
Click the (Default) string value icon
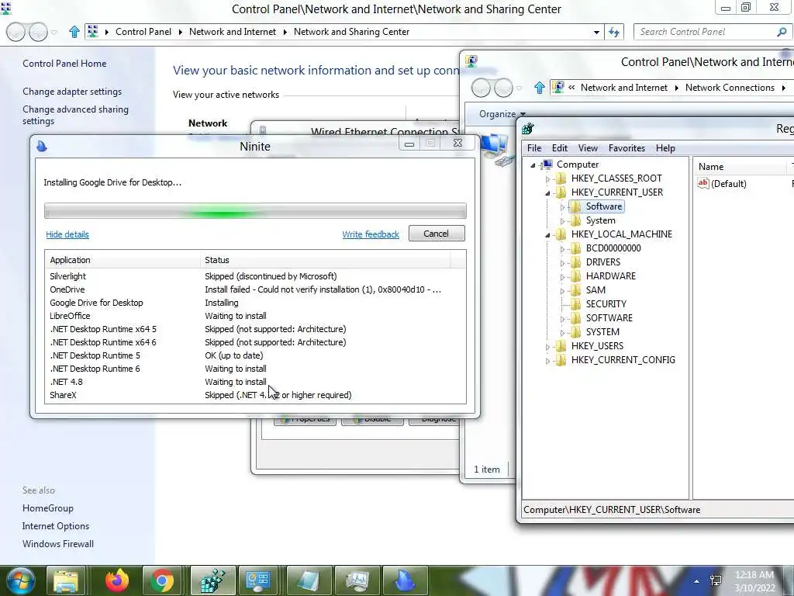pos(703,183)
